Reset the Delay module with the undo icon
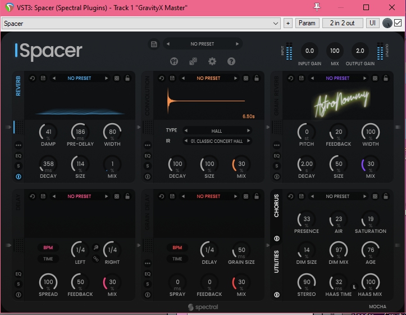This screenshot has width=406, height=315. click(x=33, y=196)
